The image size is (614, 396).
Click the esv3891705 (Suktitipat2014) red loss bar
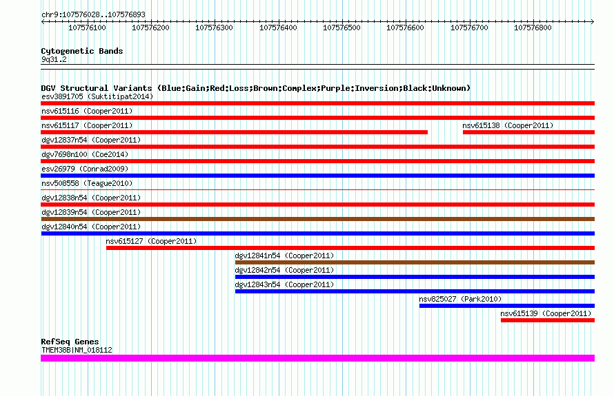point(317,103)
